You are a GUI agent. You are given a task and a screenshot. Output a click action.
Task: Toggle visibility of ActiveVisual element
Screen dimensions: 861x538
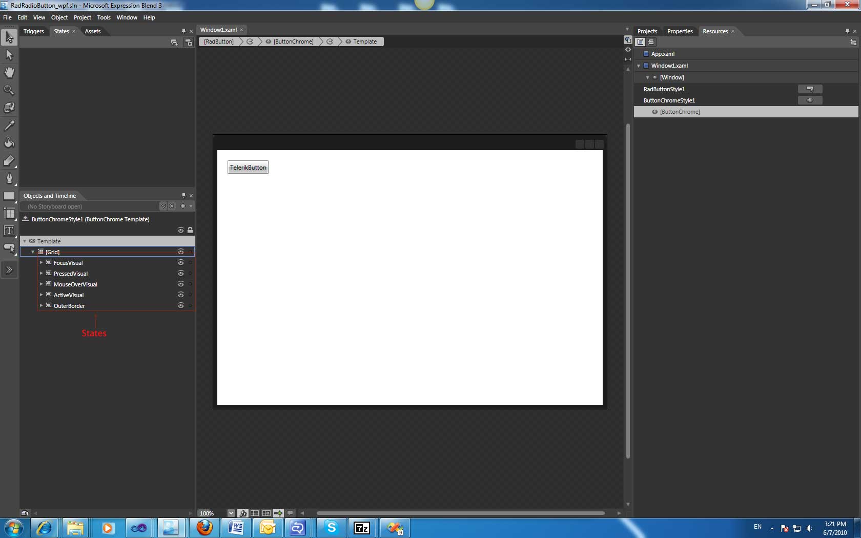click(180, 295)
